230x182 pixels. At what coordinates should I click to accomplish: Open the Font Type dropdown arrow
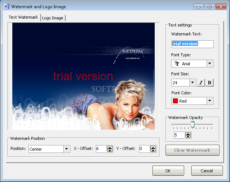[210, 63]
